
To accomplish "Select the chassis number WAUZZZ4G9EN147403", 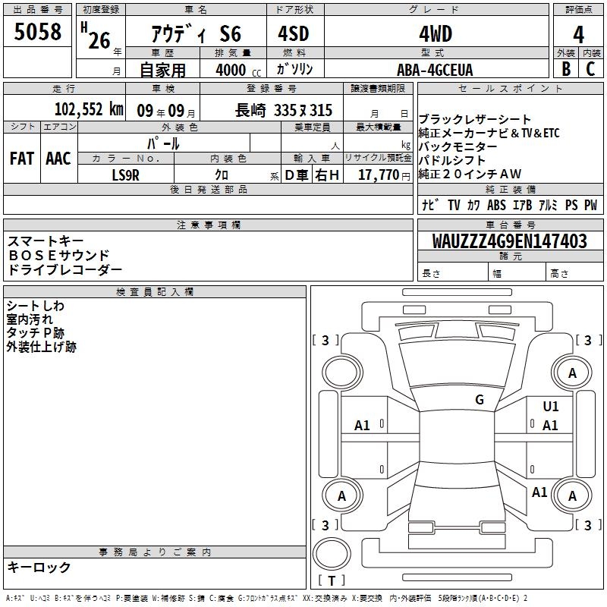I will (509, 241).
